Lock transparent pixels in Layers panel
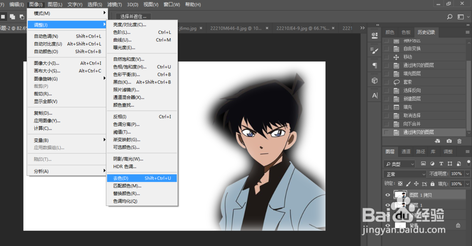 [x=400, y=183]
